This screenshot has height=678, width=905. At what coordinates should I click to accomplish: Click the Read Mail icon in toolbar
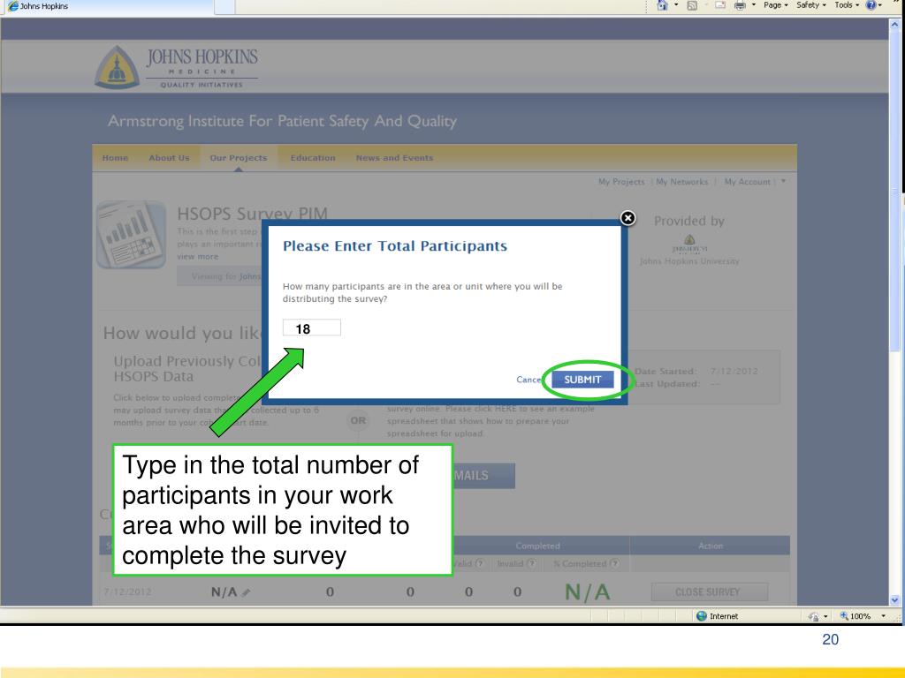click(720, 5)
